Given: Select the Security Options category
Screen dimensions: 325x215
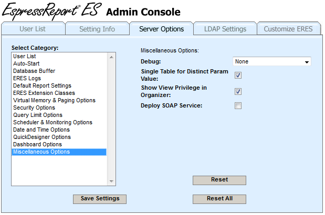Looking at the screenshot, I should click(x=59, y=107).
